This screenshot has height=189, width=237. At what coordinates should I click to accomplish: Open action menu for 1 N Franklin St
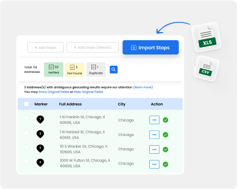point(154,120)
